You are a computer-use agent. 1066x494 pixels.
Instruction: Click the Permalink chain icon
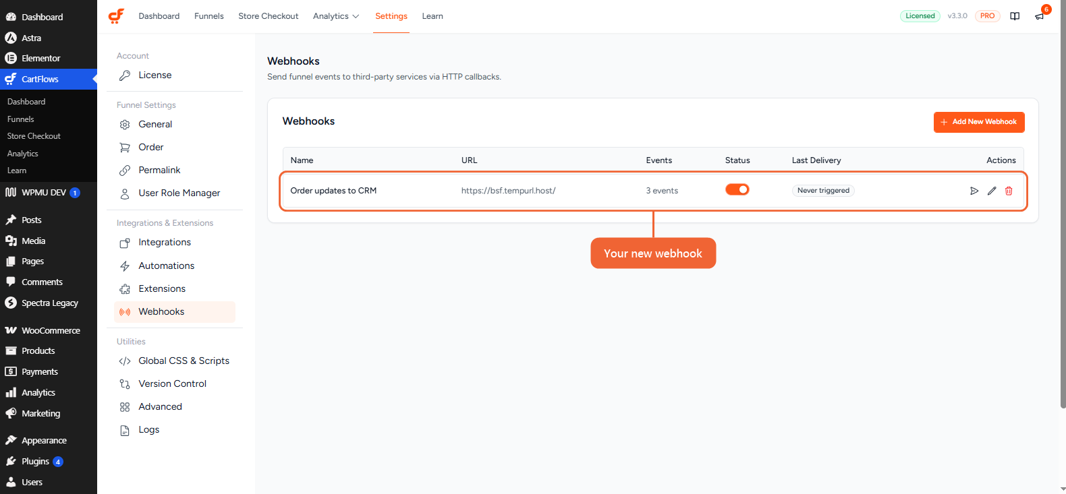click(125, 171)
